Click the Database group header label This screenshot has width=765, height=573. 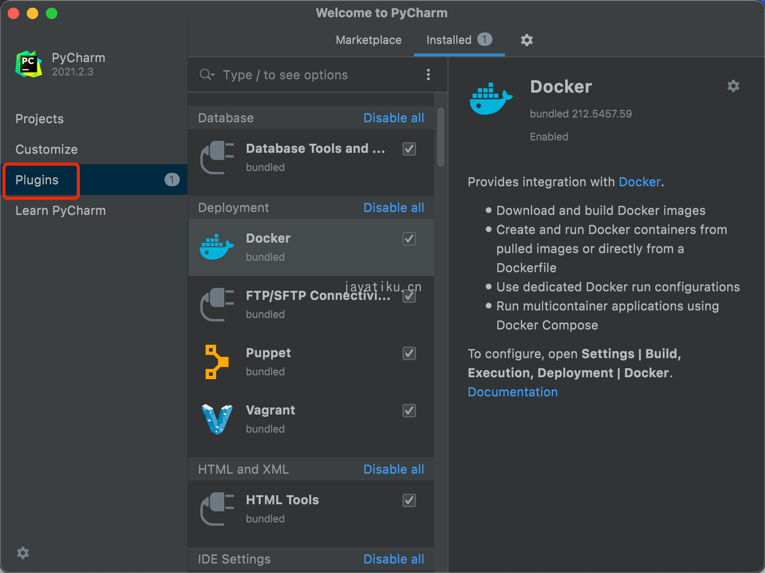[226, 118]
